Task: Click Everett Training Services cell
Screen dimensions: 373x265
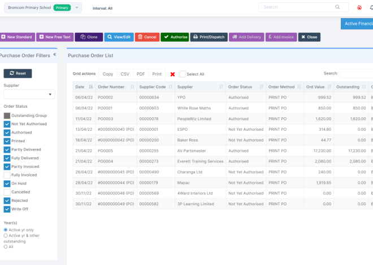Action: 200,161
